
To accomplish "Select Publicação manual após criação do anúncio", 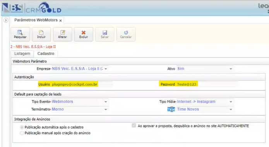I will [22, 133].
